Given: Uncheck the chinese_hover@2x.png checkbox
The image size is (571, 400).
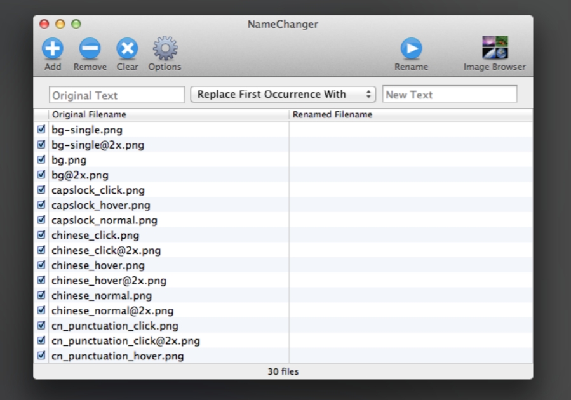Looking at the screenshot, I should tap(41, 280).
